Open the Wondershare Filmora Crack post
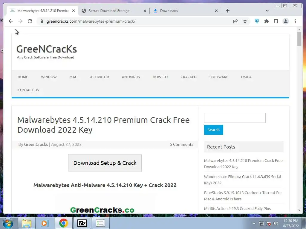The width and height of the screenshot is (306, 229). tap(242, 180)
